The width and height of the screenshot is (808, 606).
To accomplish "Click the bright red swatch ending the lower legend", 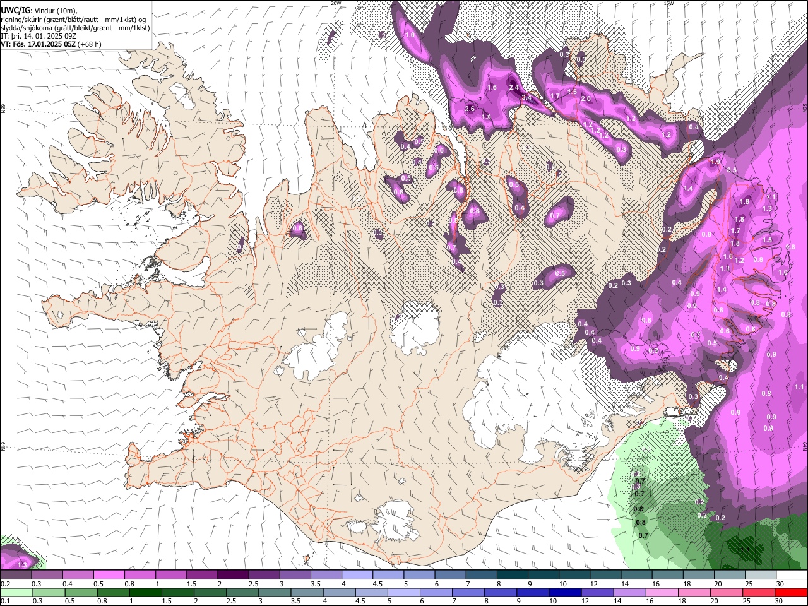I will [791, 592].
